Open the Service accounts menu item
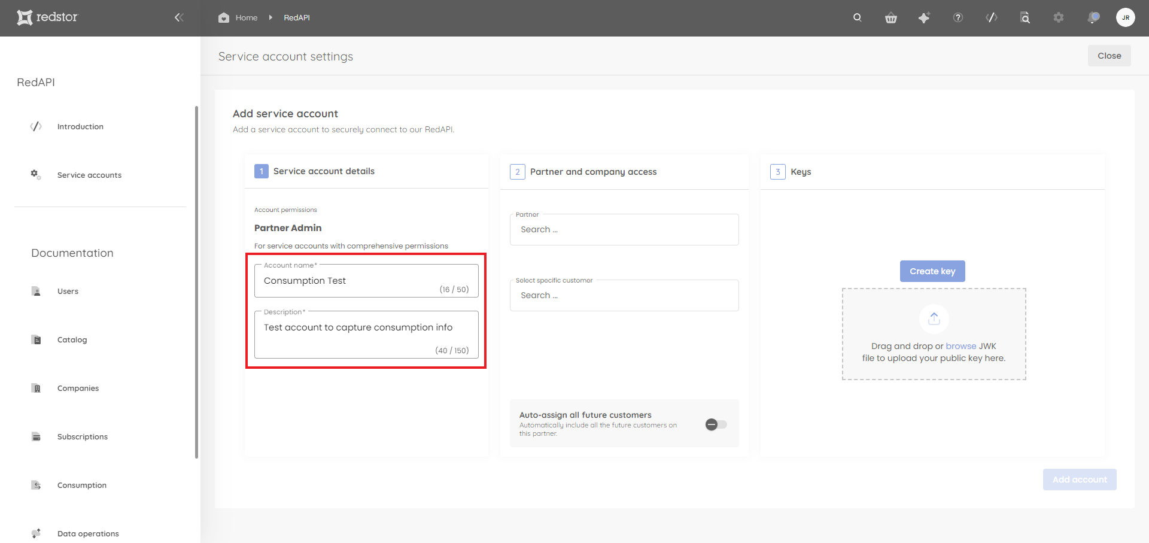Image resolution: width=1149 pixels, height=543 pixels. point(89,175)
